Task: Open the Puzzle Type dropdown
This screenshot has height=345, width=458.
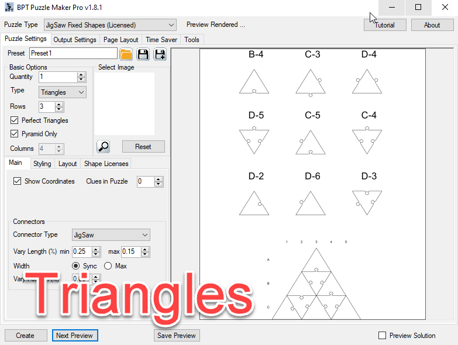Action: tap(110, 25)
